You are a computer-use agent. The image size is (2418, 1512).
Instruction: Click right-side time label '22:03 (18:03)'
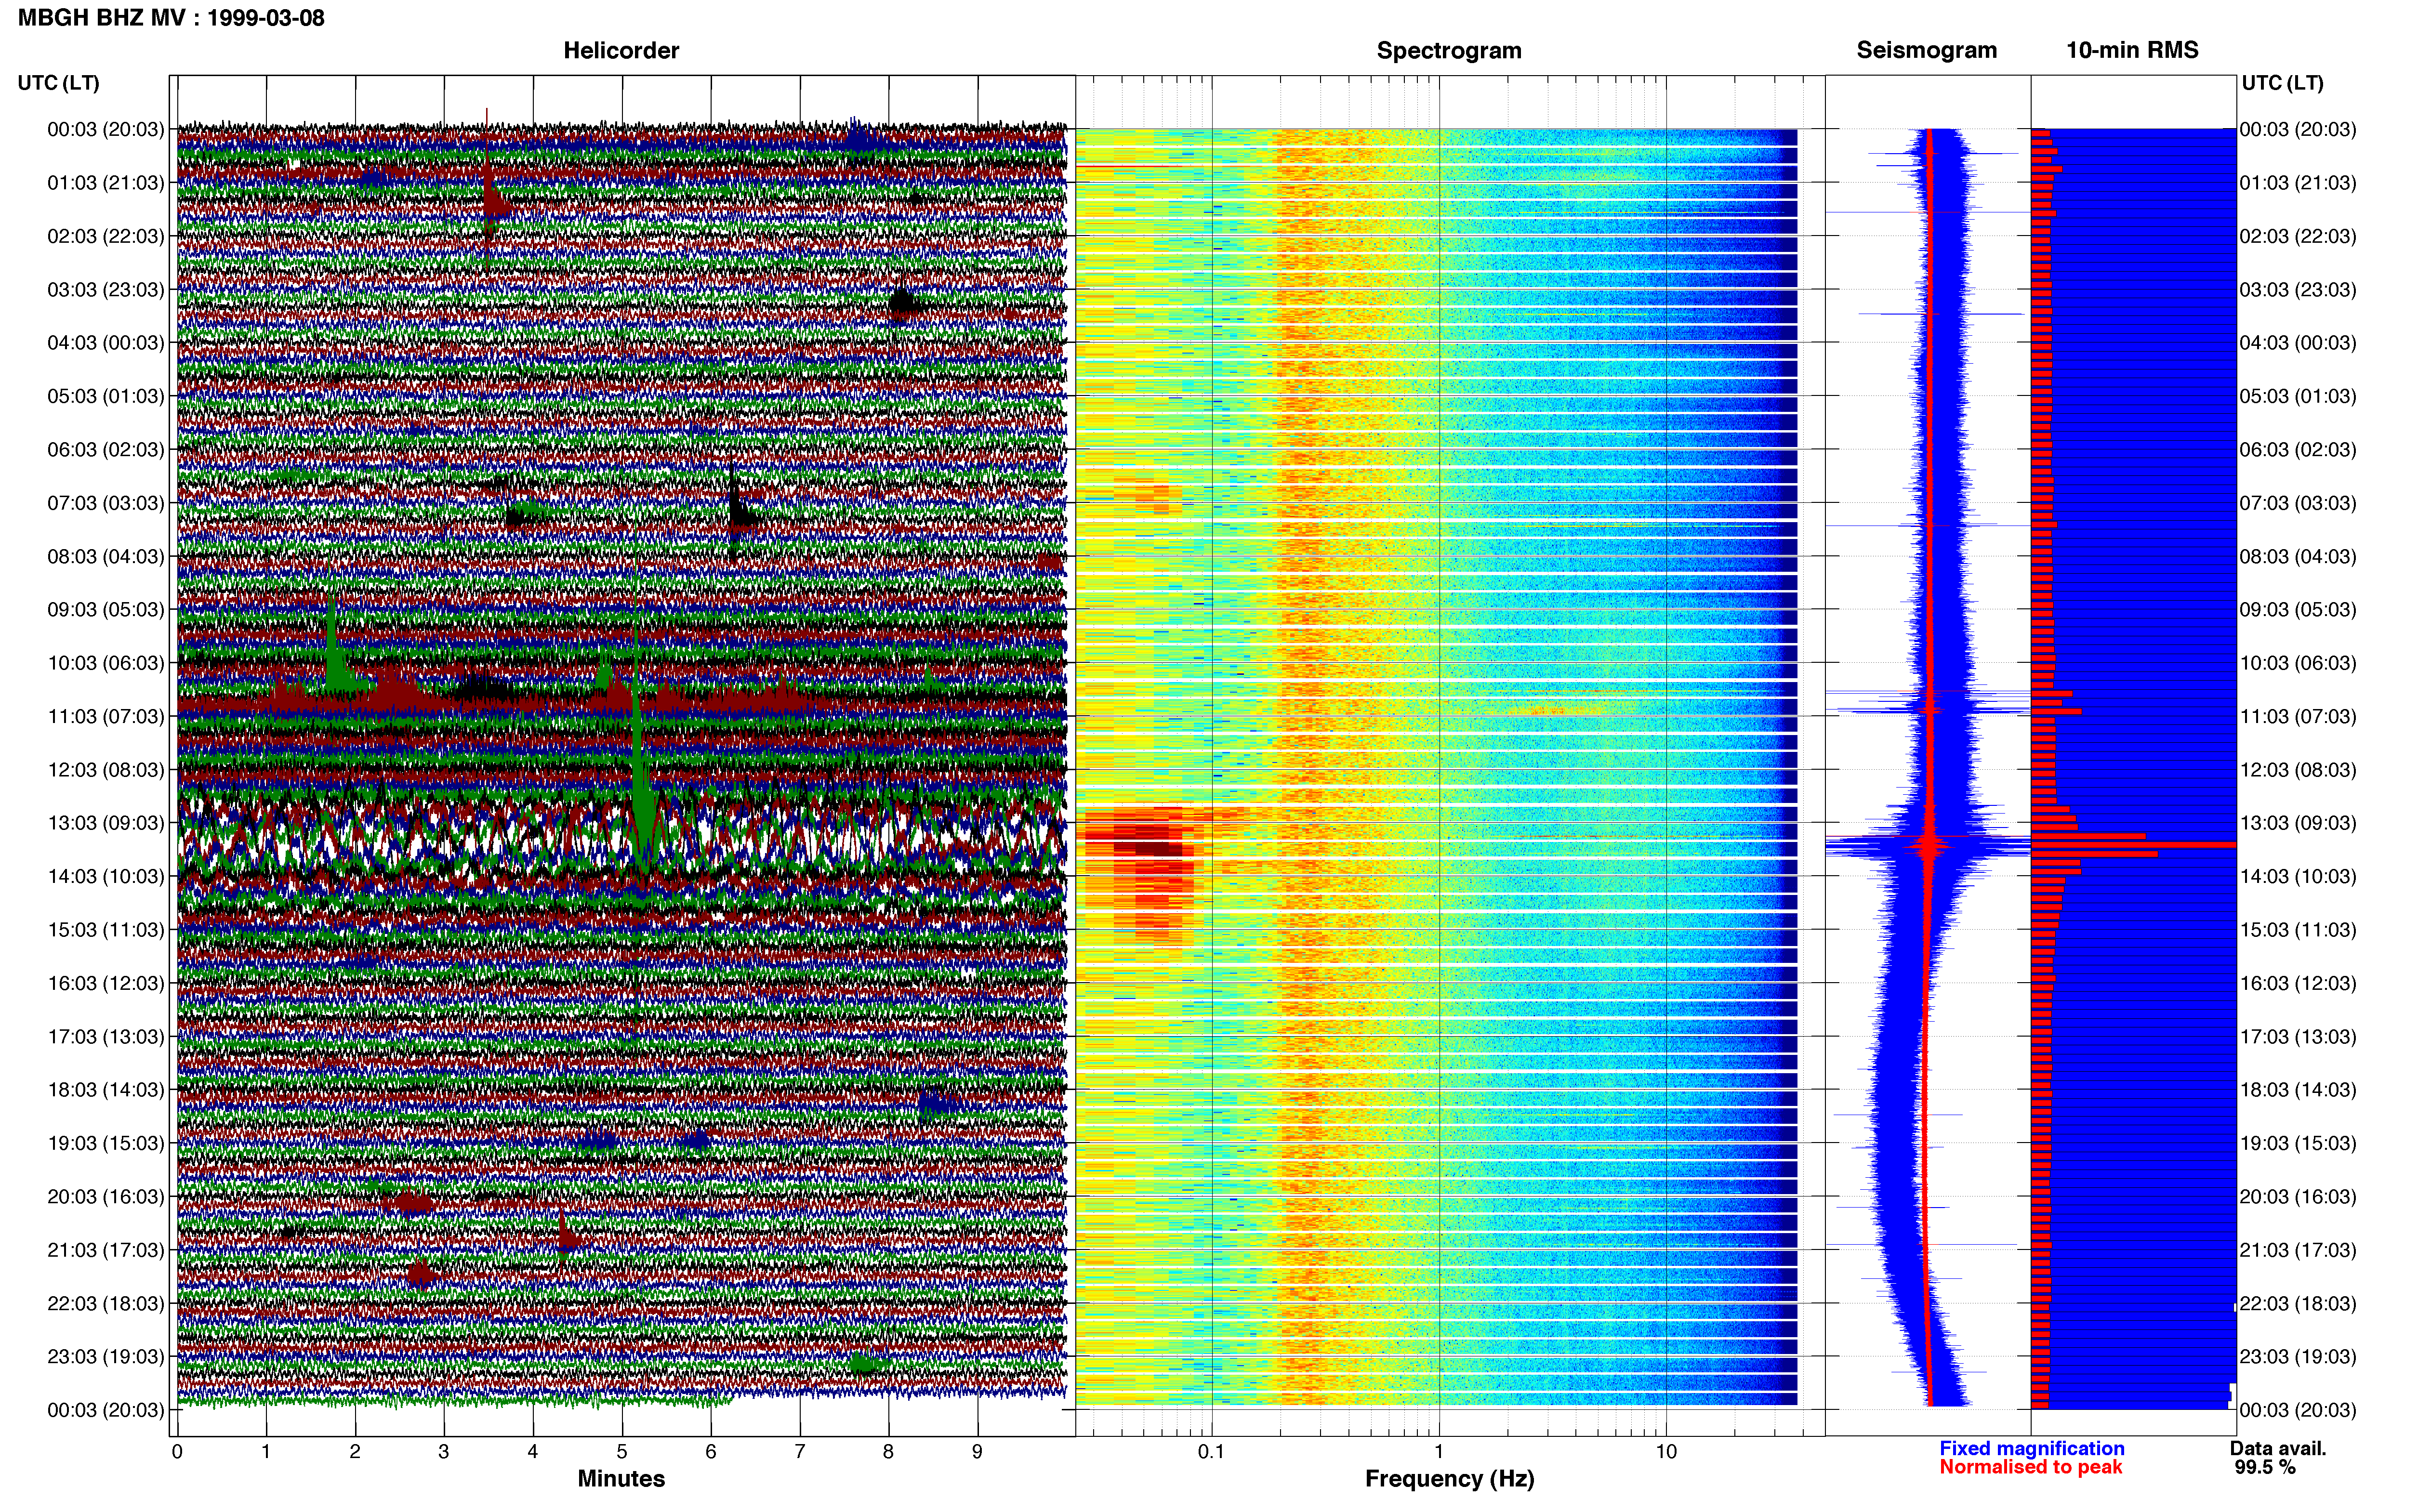click(2298, 1303)
